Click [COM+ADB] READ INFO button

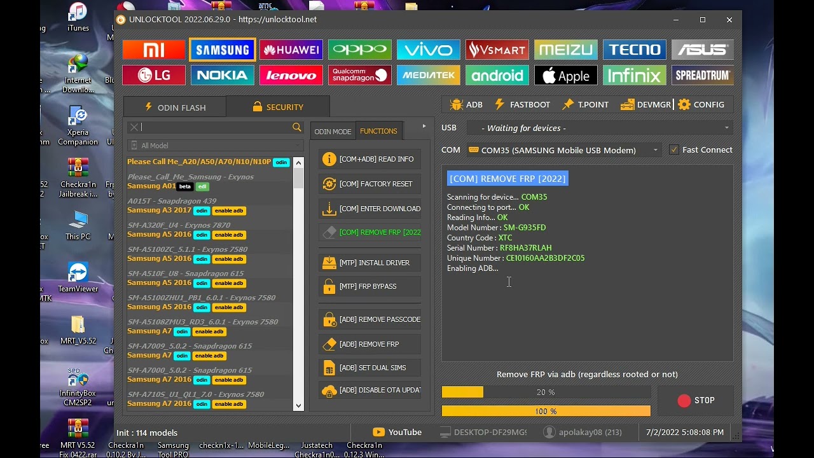(369, 159)
